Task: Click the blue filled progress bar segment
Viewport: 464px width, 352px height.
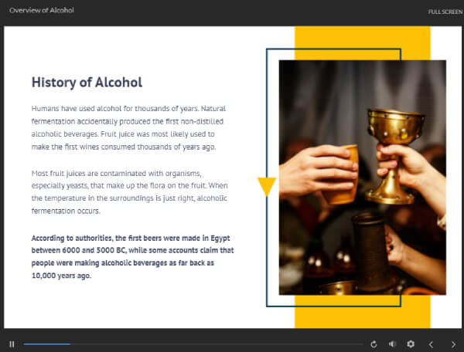Action: [x=46, y=344]
